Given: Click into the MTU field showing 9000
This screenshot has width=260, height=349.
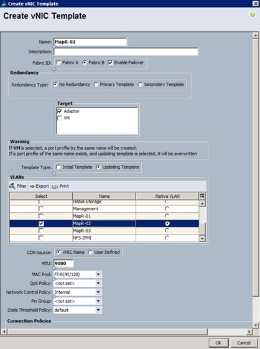Looking at the screenshot, I should 63,264.
